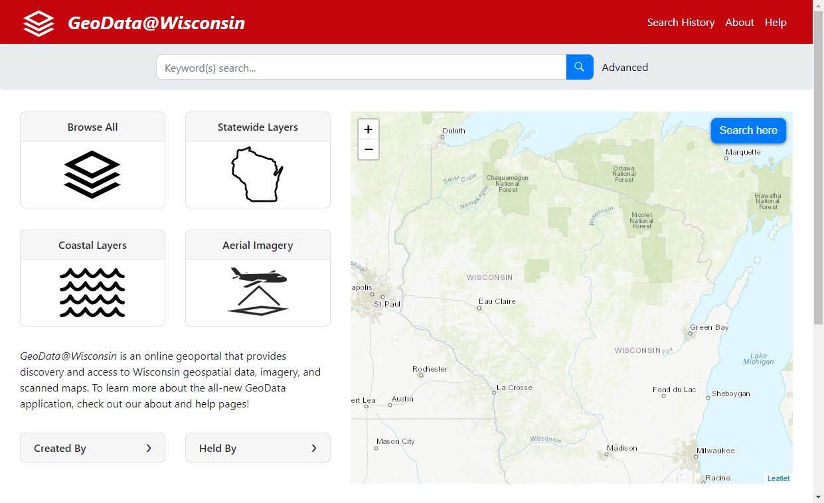Screen dimensions: 824x503
Task: Click the Coastal Layers waves icon
Action: (x=92, y=293)
